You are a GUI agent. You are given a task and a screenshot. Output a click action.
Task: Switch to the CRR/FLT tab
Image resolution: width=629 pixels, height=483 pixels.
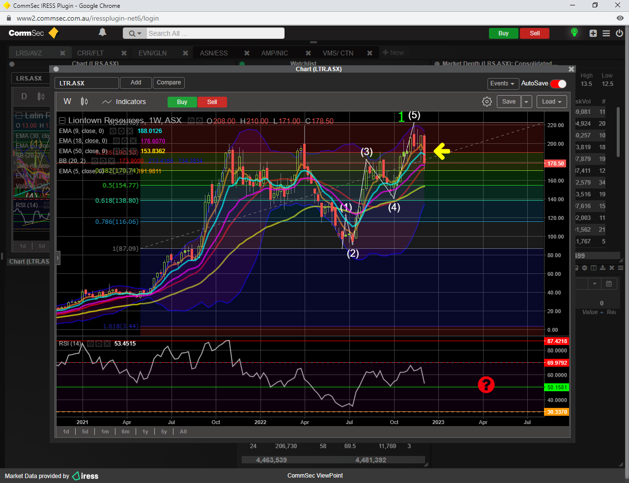click(x=90, y=53)
